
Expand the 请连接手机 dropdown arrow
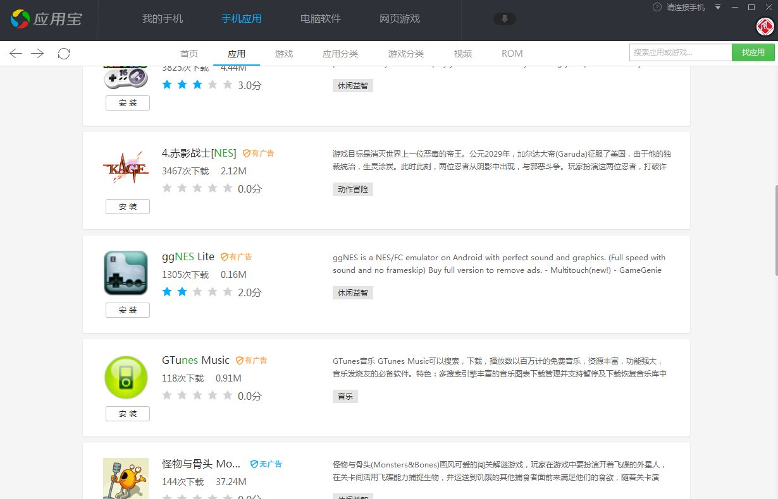coord(717,7)
